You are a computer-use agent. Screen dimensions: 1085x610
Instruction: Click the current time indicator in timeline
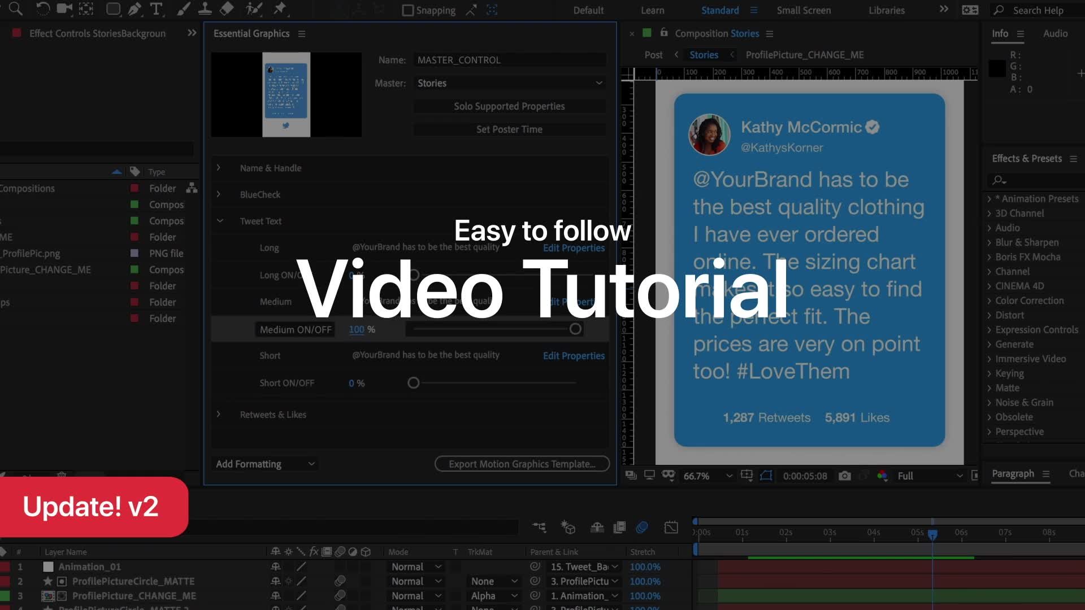point(932,533)
